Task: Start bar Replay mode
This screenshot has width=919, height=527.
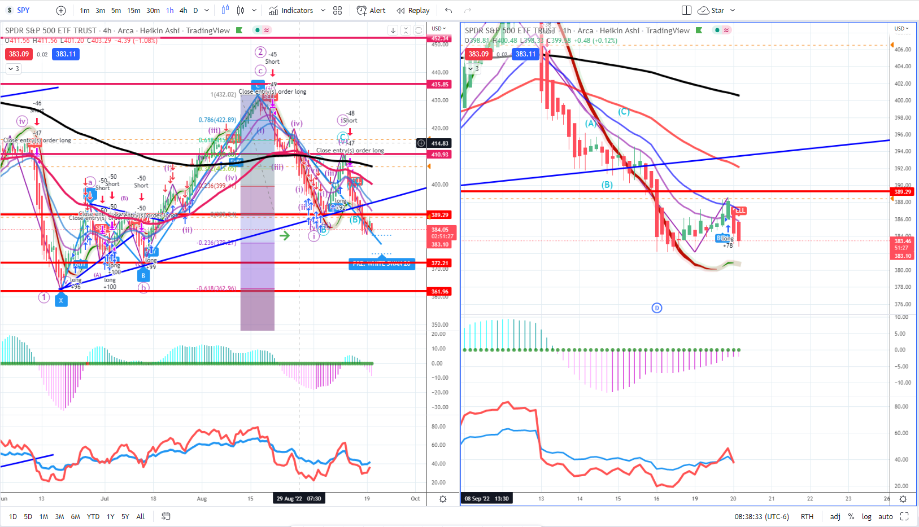Action: tap(413, 10)
